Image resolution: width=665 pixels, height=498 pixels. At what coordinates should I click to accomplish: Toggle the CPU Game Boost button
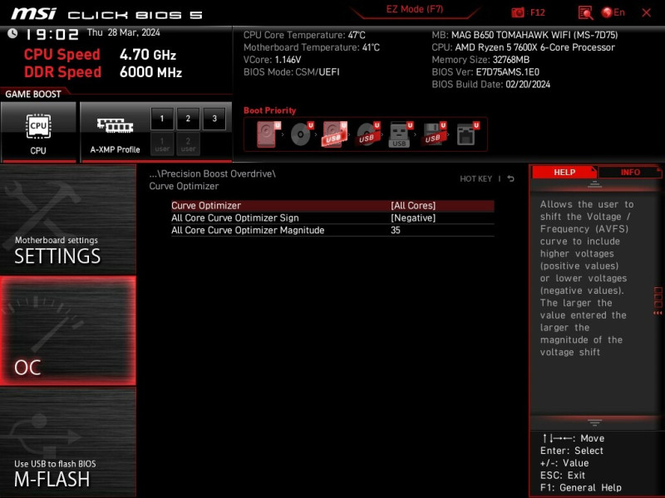[x=38, y=132]
